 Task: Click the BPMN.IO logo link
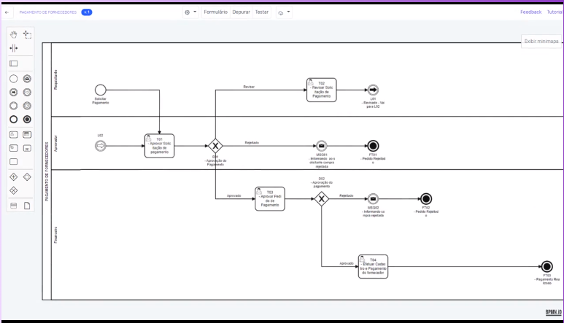554,311
